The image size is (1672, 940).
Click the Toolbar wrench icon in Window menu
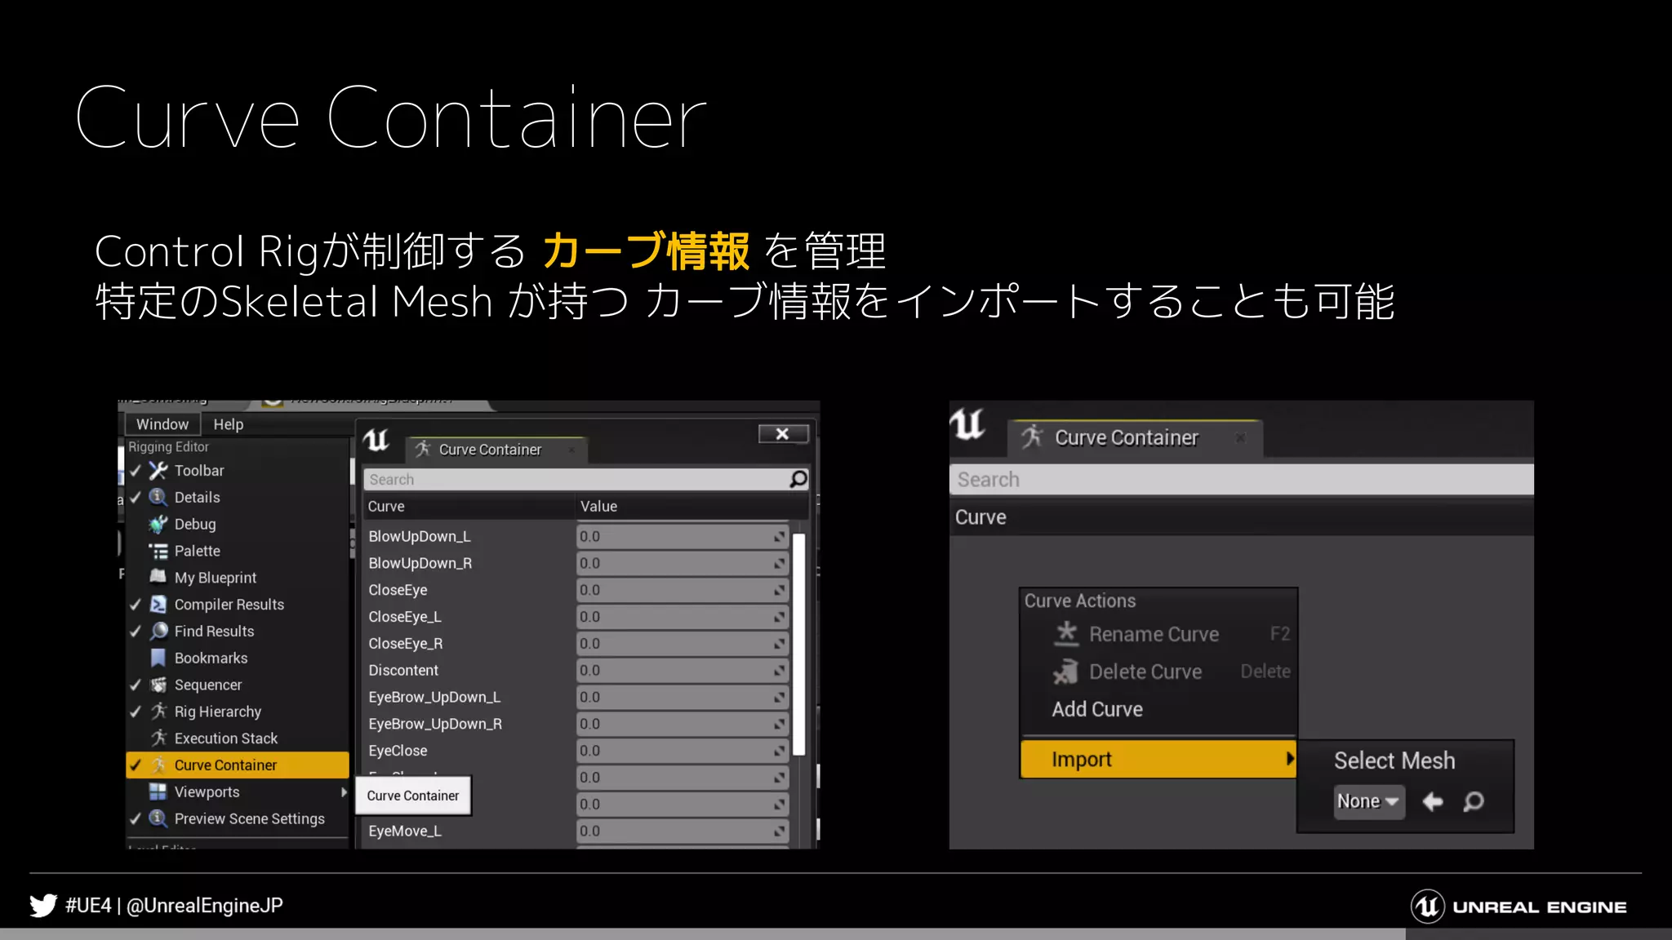click(x=158, y=471)
